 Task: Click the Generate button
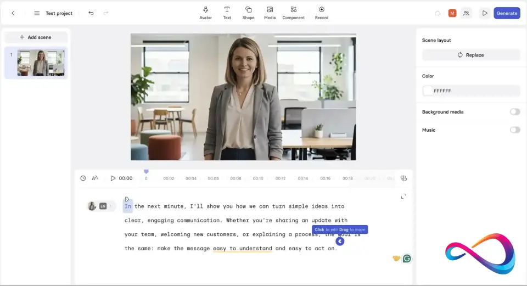pyautogui.click(x=507, y=13)
